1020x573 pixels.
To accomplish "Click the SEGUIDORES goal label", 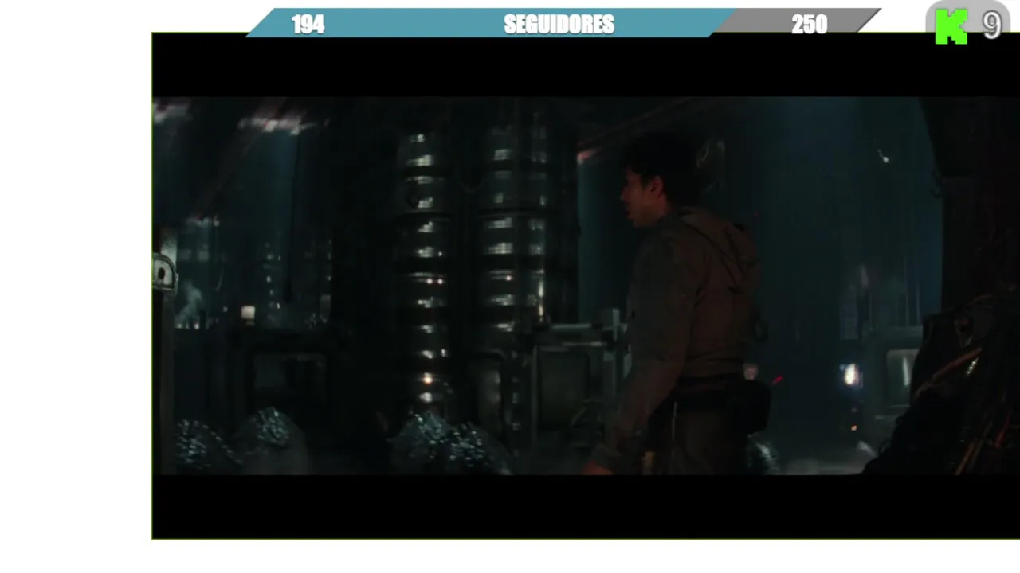I will click(x=559, y=25).
